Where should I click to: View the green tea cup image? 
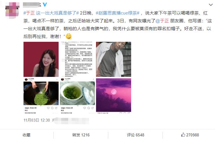(77, 96)
